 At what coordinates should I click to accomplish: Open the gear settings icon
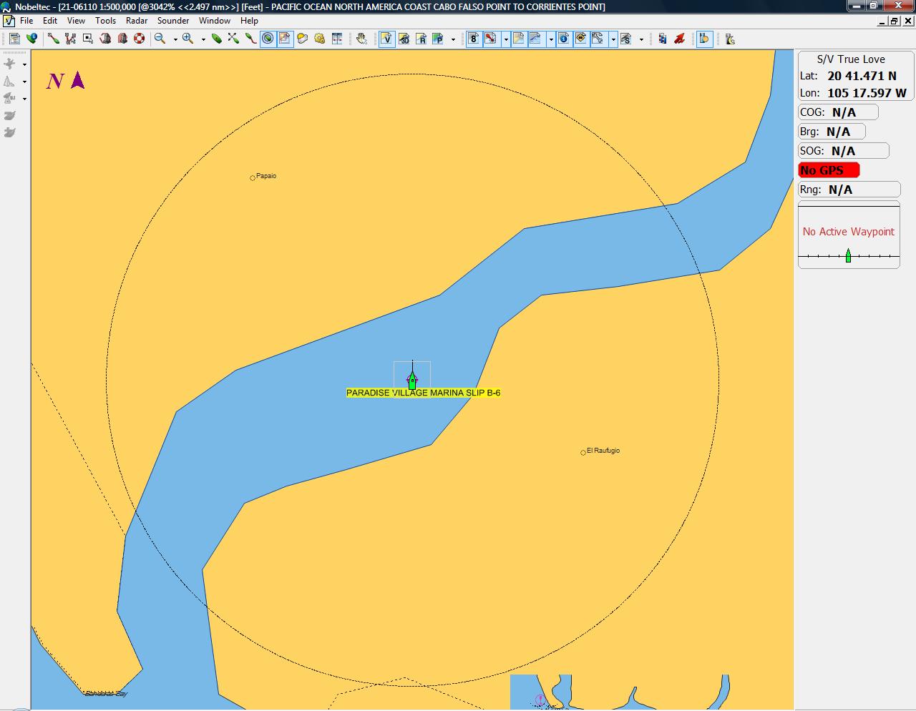[319, 39]
